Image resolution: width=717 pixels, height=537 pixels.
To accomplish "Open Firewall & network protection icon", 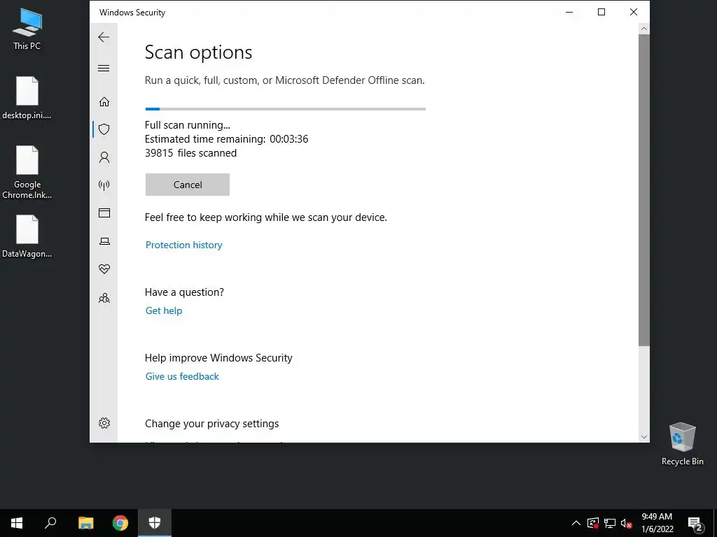I will [104, 185].
